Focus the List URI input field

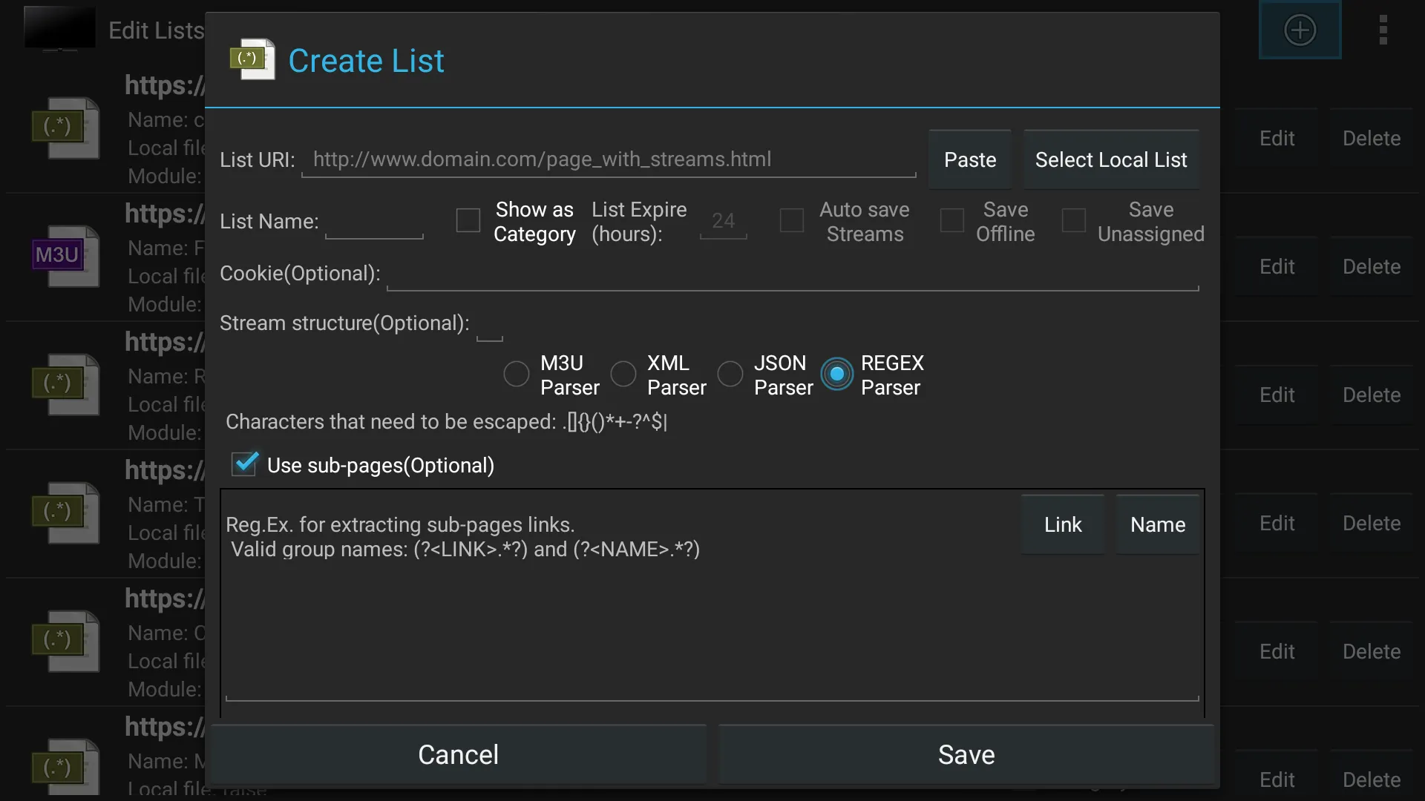click(x=609, y=160)
